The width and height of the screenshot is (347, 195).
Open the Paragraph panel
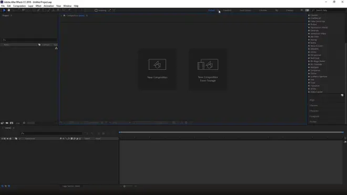(x=314, y=117)
